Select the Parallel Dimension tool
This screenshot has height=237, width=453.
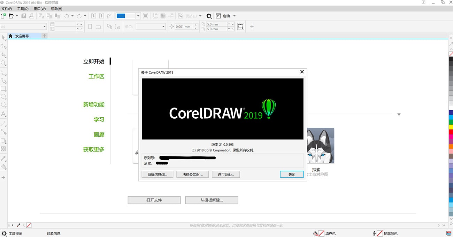tap(3, 123)
